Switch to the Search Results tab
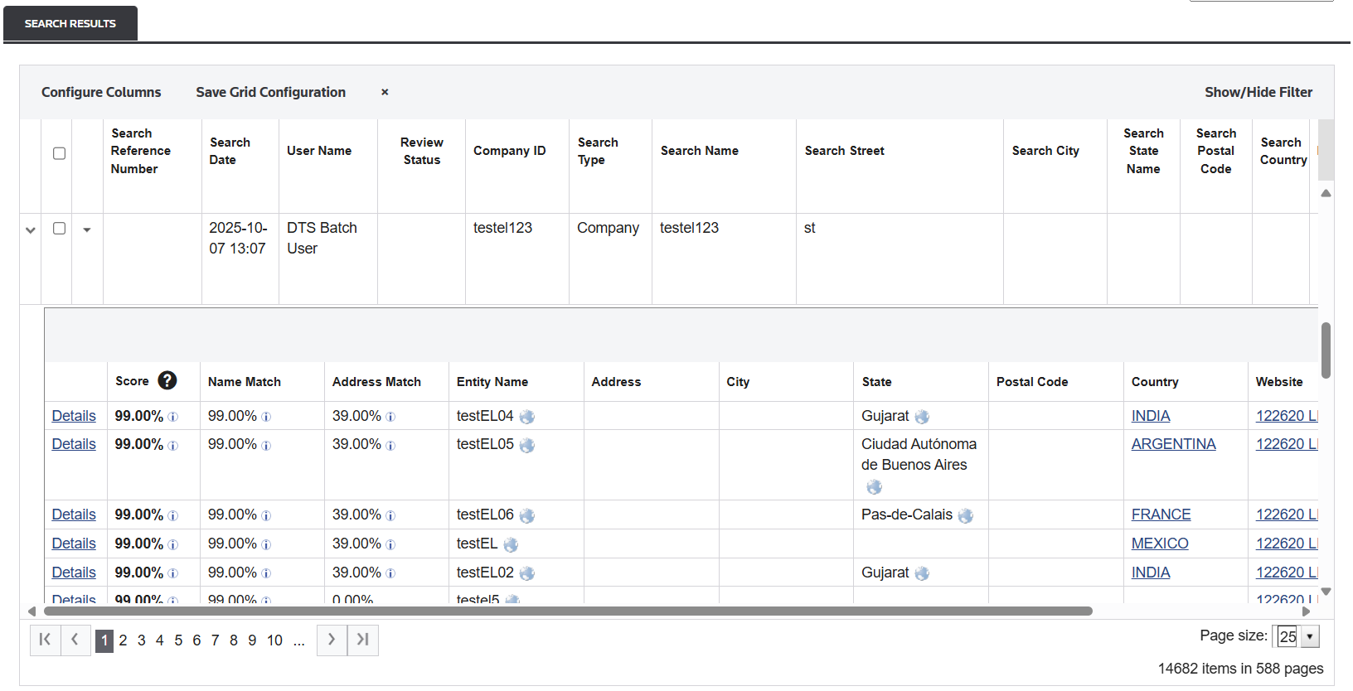Screen dimensions: 1353x691 70,23
